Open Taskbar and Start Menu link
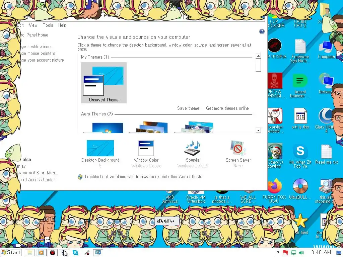The height and width of the screenshot is (257, 343). [37, 173]
